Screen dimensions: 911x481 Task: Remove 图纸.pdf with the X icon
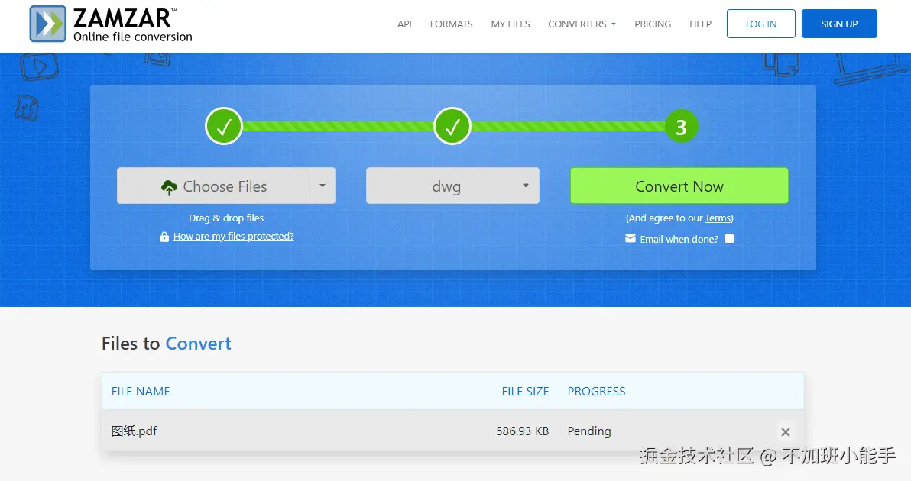tap(786, 432)
